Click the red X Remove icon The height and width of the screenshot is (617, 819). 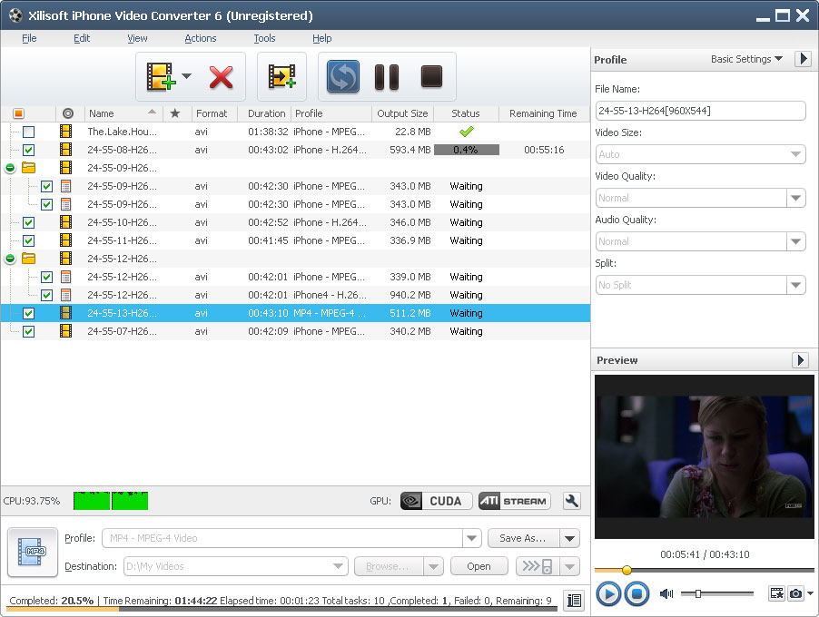coord(221,77)
